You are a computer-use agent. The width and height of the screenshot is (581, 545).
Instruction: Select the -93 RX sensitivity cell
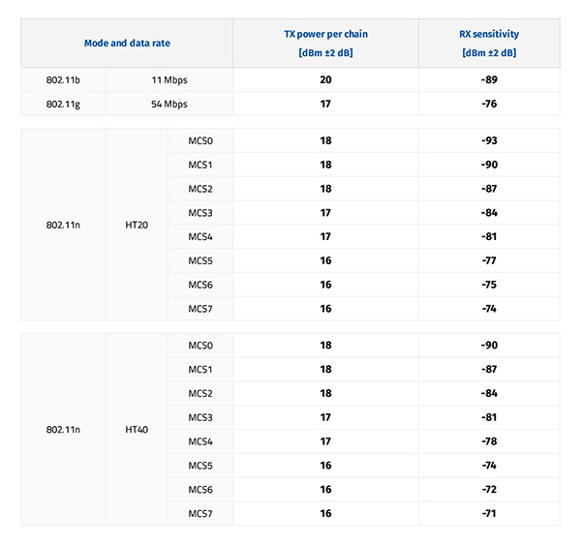tap(488, 140)
